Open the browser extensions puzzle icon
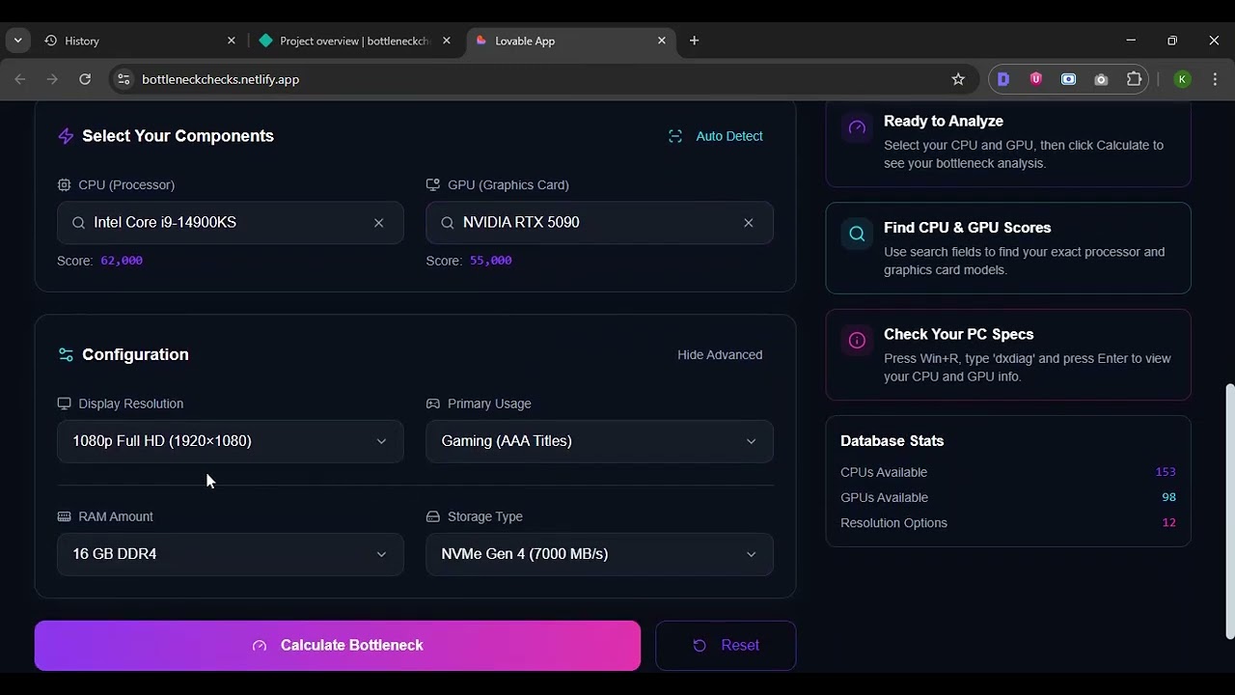 [1135, 79]
